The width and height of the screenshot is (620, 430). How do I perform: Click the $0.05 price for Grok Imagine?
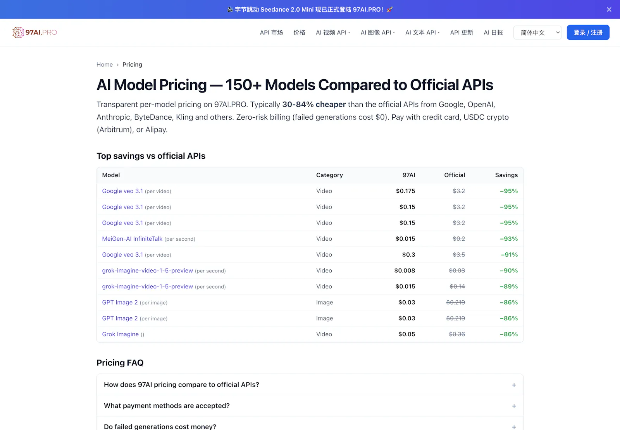coord(406,334)
